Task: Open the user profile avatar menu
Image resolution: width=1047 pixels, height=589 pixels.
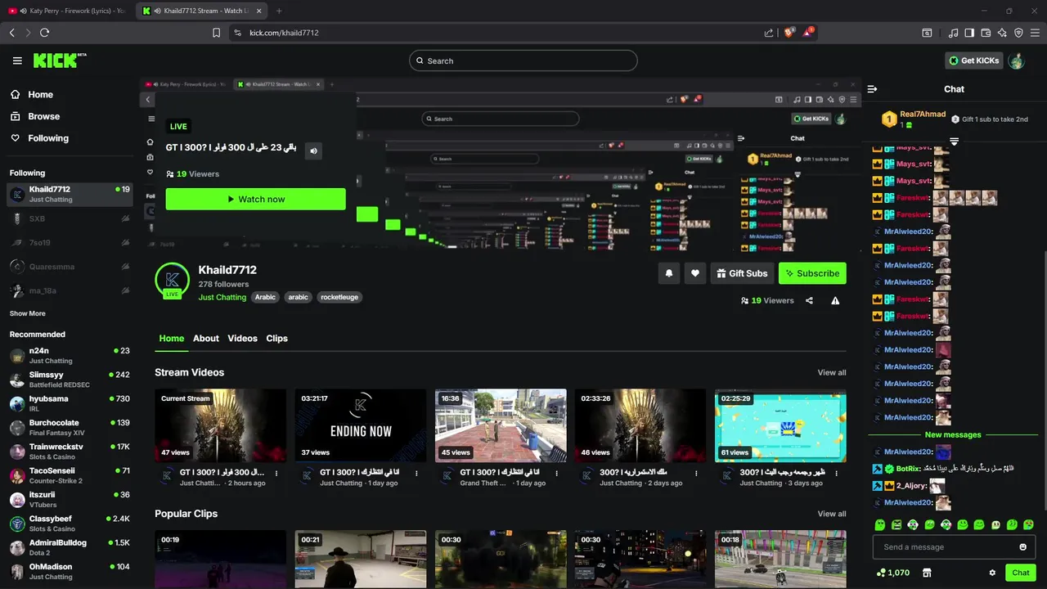Action: click(1017, 61)
